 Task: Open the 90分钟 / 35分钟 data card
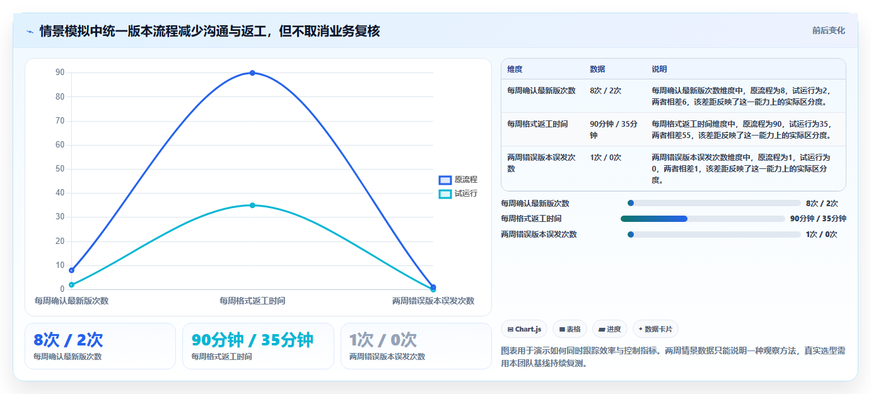coord(258,346)
